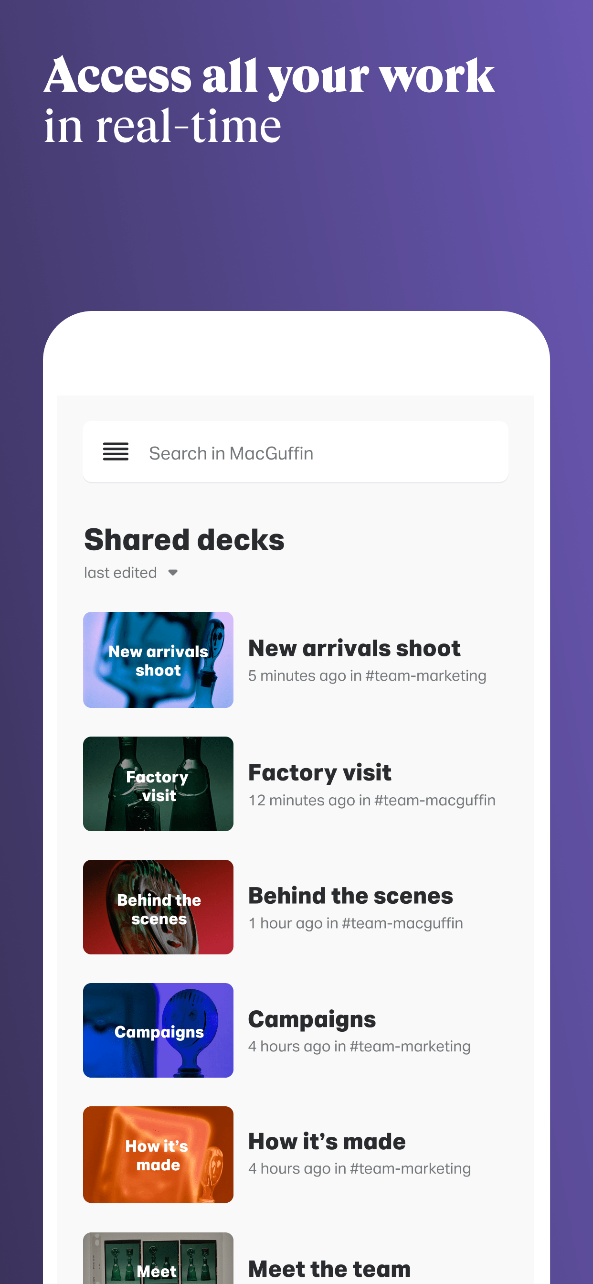Select Behind the scenes deck title
This screenshot has width=593, height=1284.
351,895
